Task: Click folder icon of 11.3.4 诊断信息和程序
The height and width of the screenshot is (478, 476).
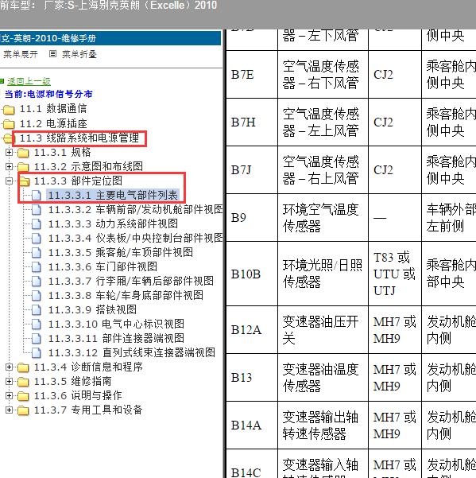Action: 23,367
